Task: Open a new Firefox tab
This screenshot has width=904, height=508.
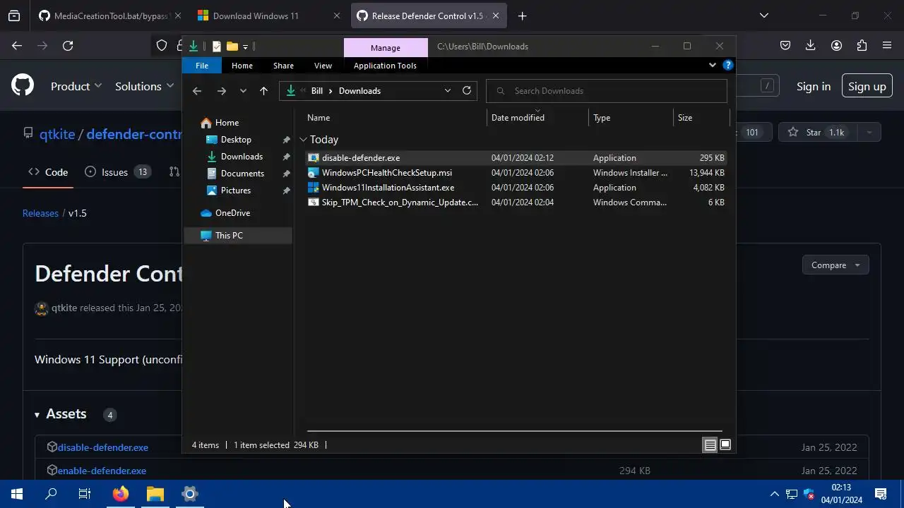Action: point(522,16)
